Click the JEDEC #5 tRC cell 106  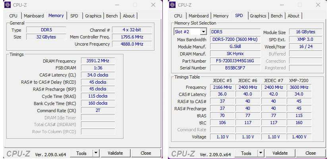pos(222,123)
